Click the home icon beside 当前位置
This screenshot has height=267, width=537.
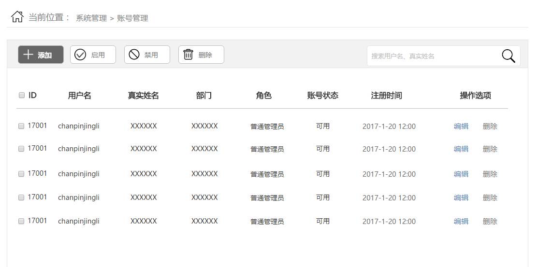[x=17, y=17]
